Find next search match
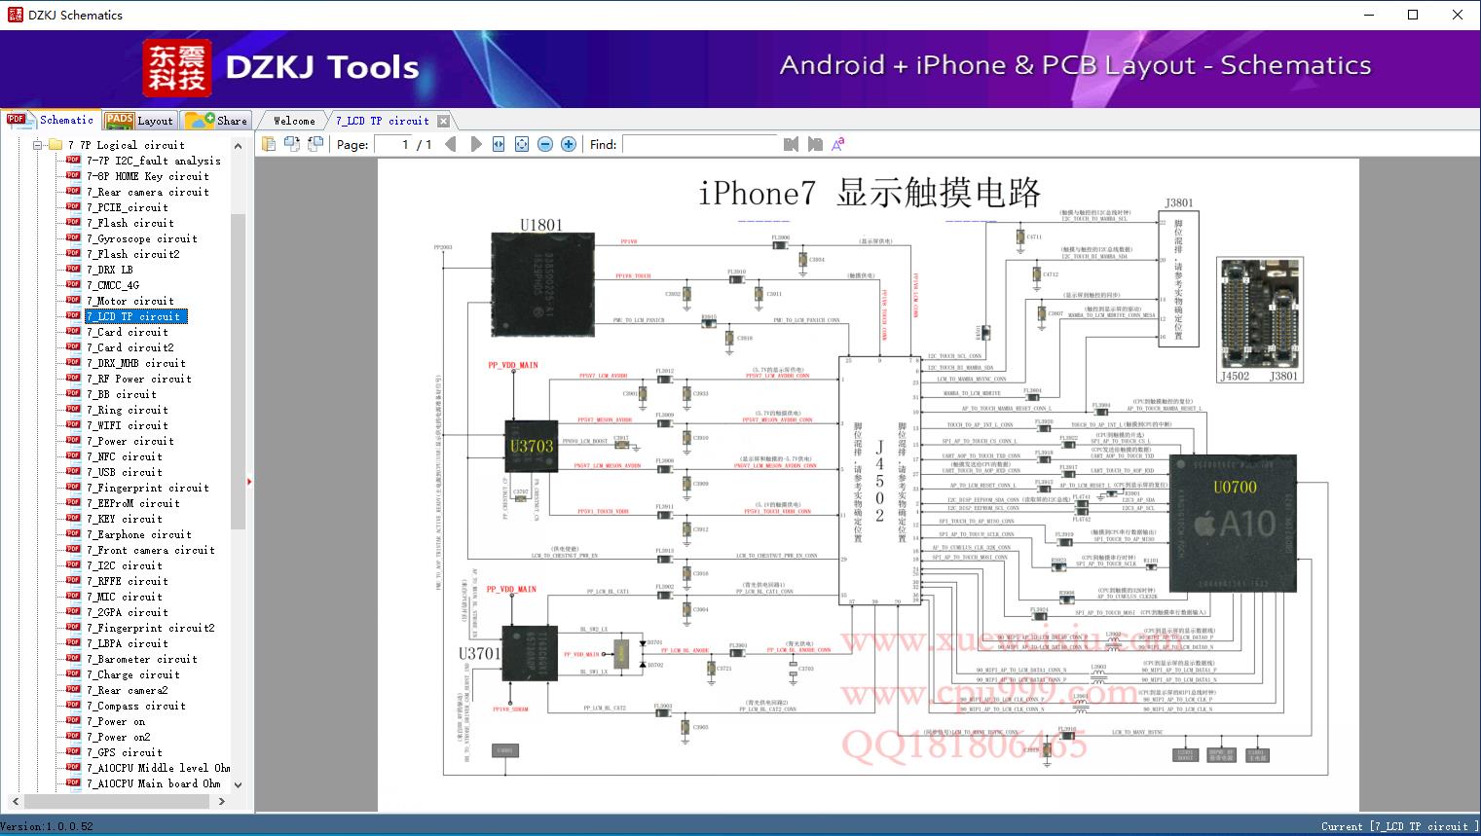This screenshot has width=1481, height=836. [815, 144]
